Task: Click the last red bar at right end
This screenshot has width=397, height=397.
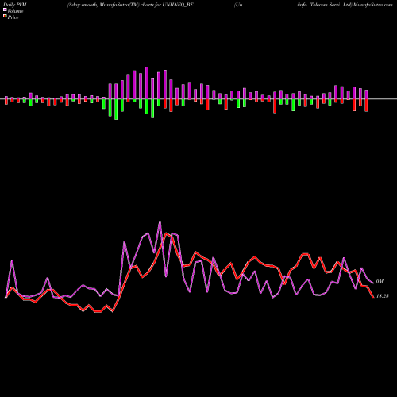Action: click(366, 106)
